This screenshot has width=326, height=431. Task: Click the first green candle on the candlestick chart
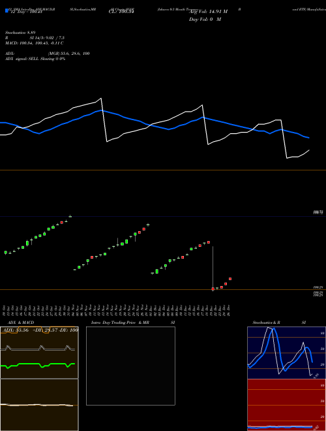[x=5, y=252]
